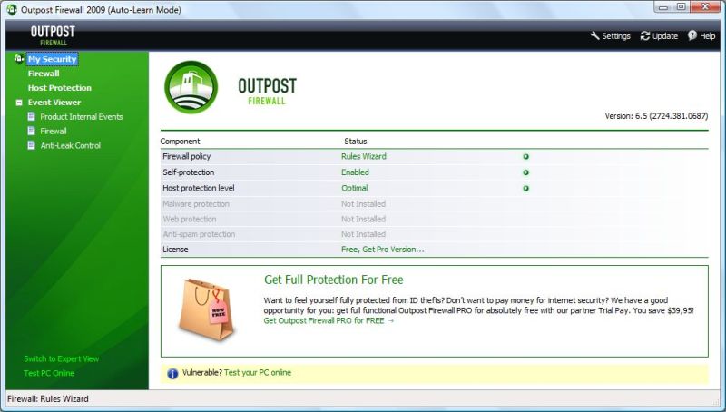Open Firewall event log entry
The width and height of the screenshot is (726, 412).
[x=54, y=131]
